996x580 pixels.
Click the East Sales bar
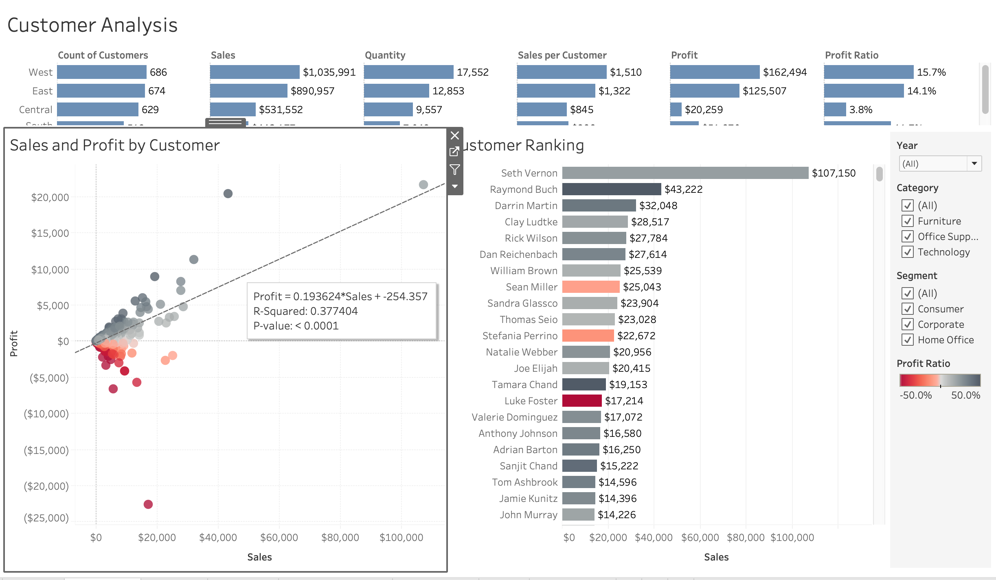click(x=249, y=91)
